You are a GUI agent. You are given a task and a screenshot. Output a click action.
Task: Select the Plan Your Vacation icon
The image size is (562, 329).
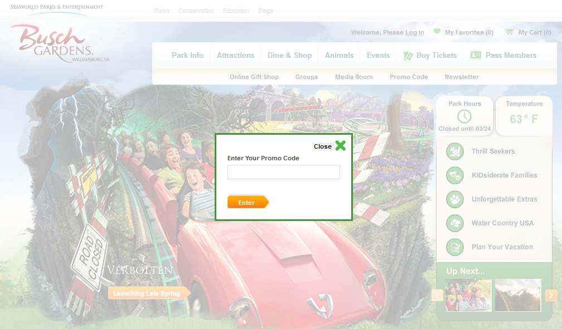click(455, 247)
